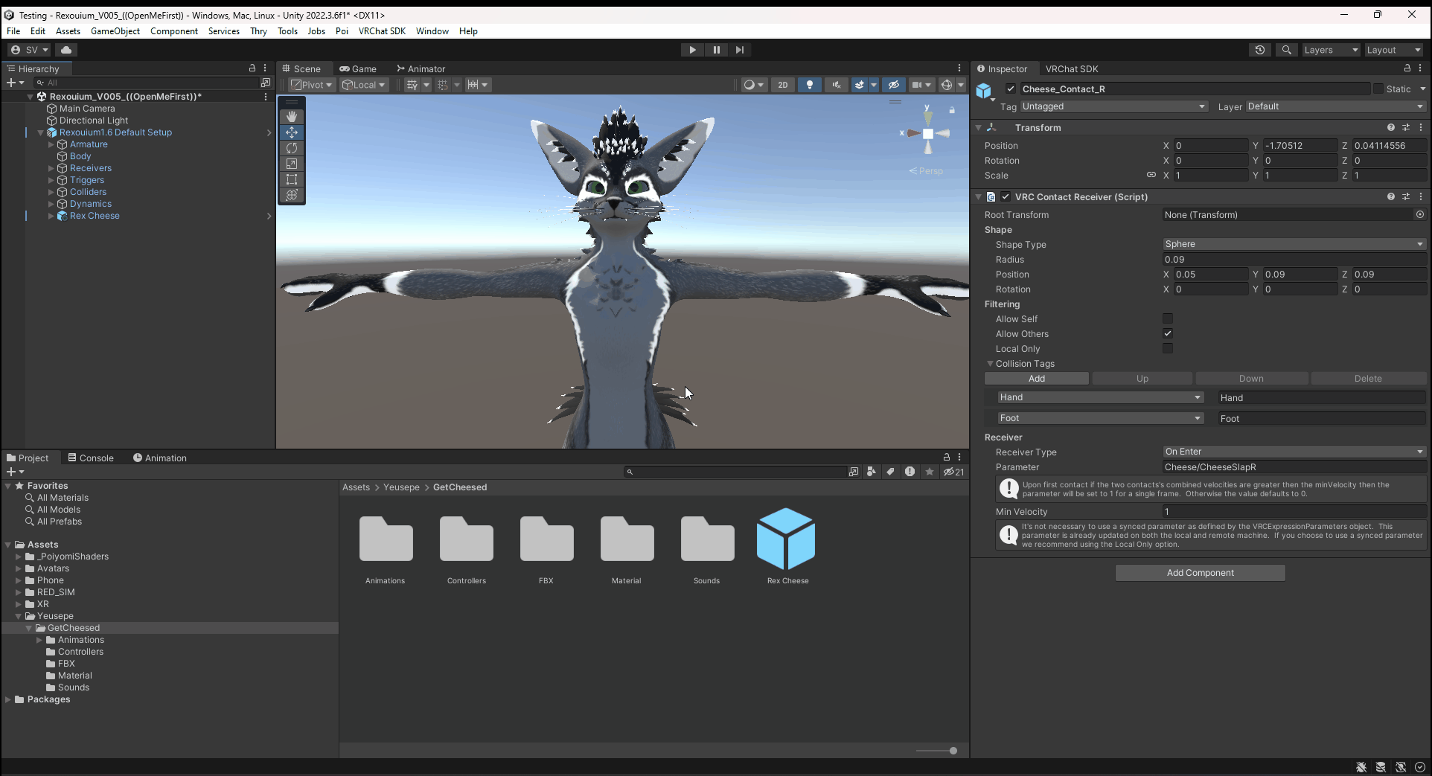Toggle Scene audio mute button
Image resolution: width=1432 pixels, height=776 pixels.
(x=836, y=85)
